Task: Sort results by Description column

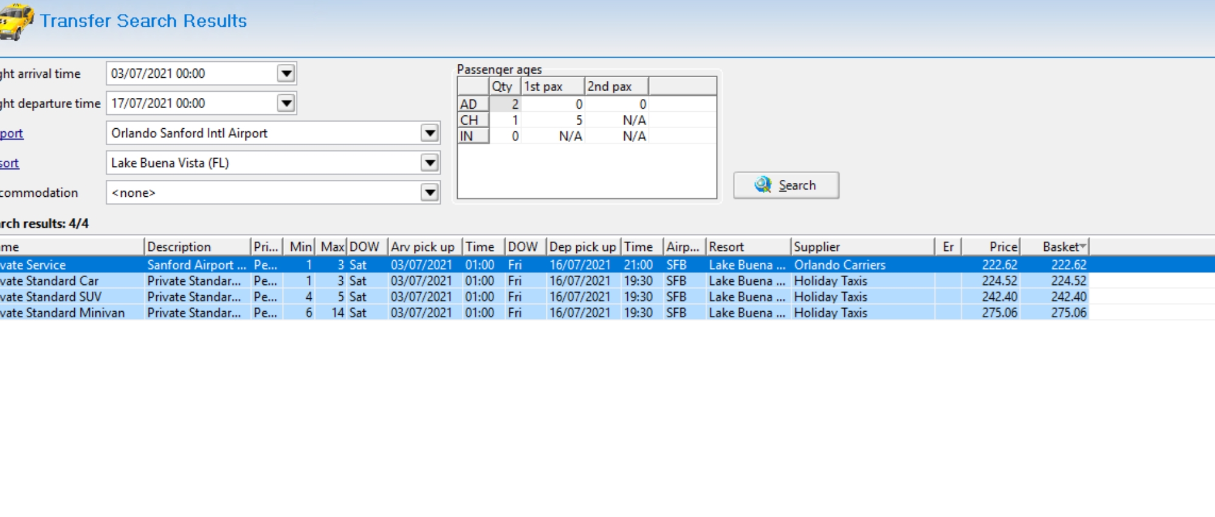Action: tap(198, 247)
